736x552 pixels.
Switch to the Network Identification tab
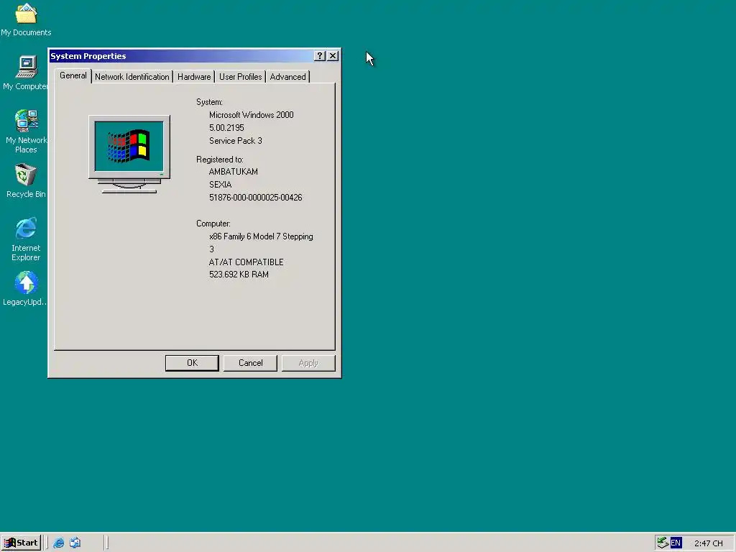pos(132,77)
